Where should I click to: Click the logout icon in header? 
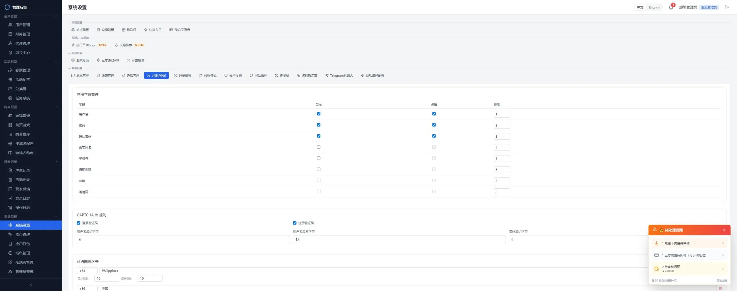(x=727, y=7)
